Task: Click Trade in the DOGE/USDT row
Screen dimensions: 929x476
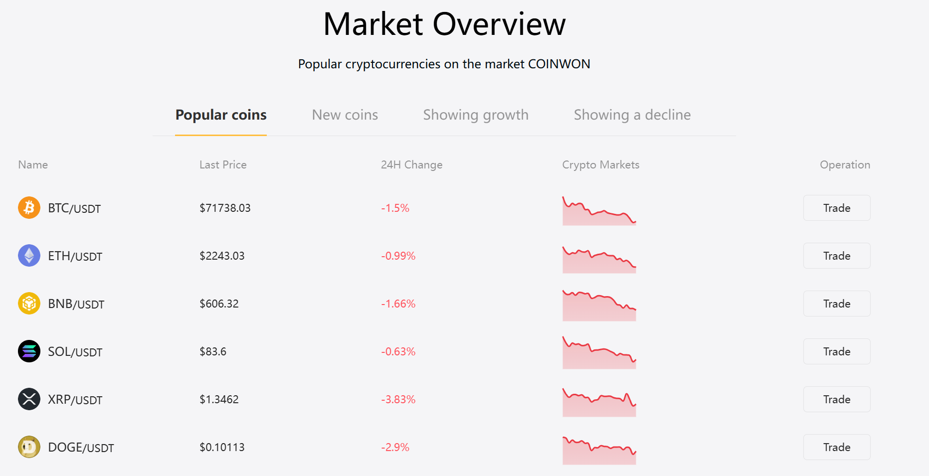Action: 836,447
